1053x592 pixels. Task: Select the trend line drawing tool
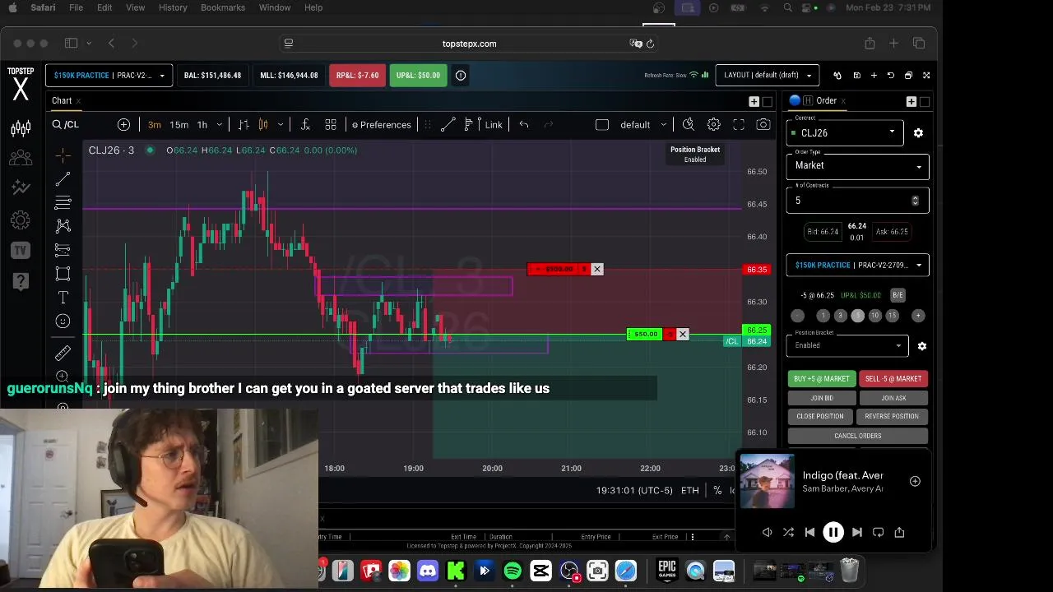coord(63,179)
